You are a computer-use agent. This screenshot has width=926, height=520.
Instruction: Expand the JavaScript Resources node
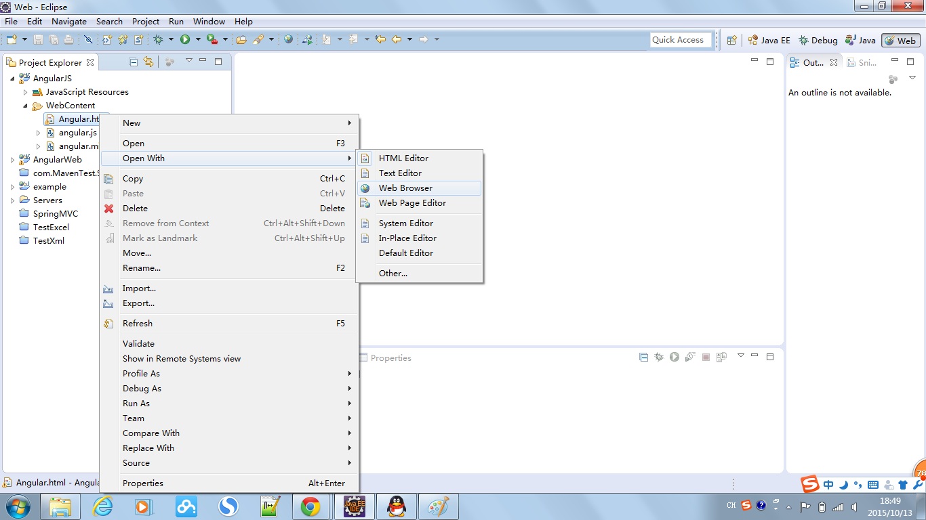click(x=26, y=92)
